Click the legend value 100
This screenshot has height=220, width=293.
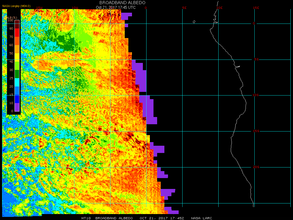point(10,20)
